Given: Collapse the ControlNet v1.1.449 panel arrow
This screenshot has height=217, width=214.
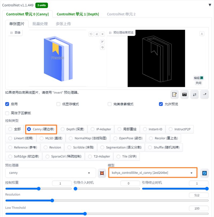Looking at the screenshot, I should (x=210, y=5).
